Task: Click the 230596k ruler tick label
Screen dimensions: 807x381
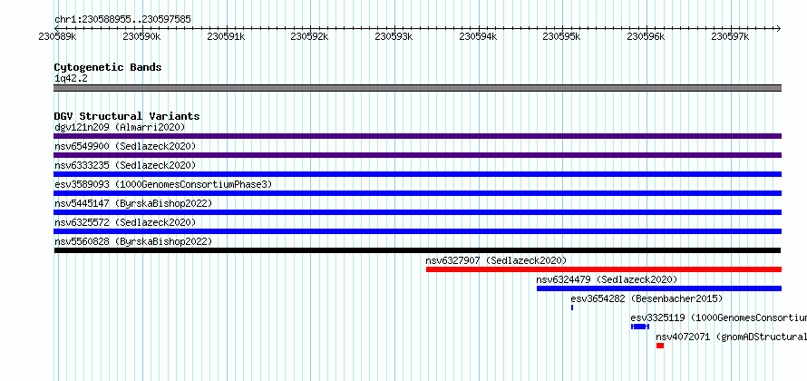Action: [646, 36]
